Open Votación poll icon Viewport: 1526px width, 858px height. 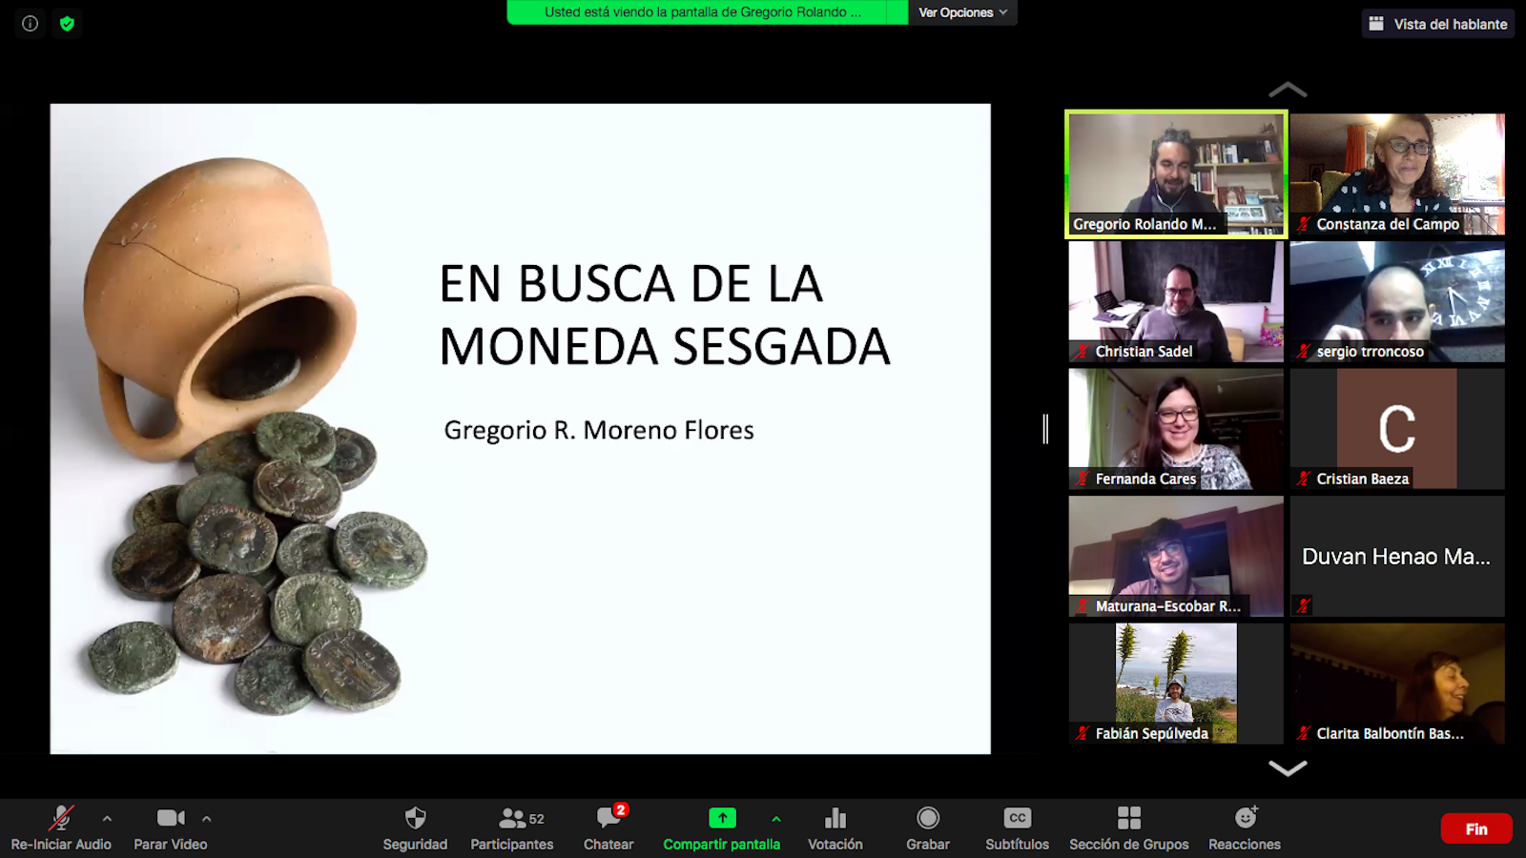(835, 818)
